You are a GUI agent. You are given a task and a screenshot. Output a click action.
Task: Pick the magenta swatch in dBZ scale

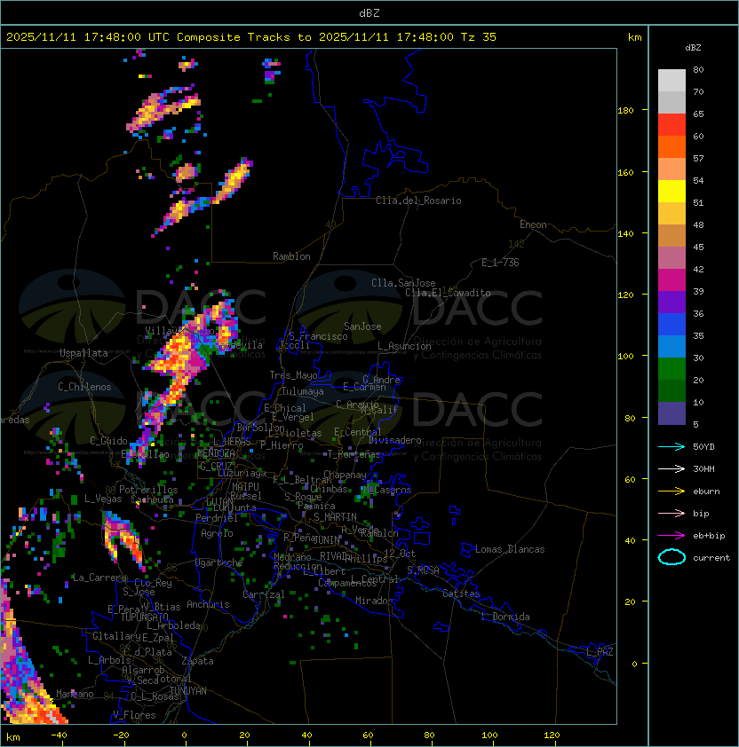671,280
